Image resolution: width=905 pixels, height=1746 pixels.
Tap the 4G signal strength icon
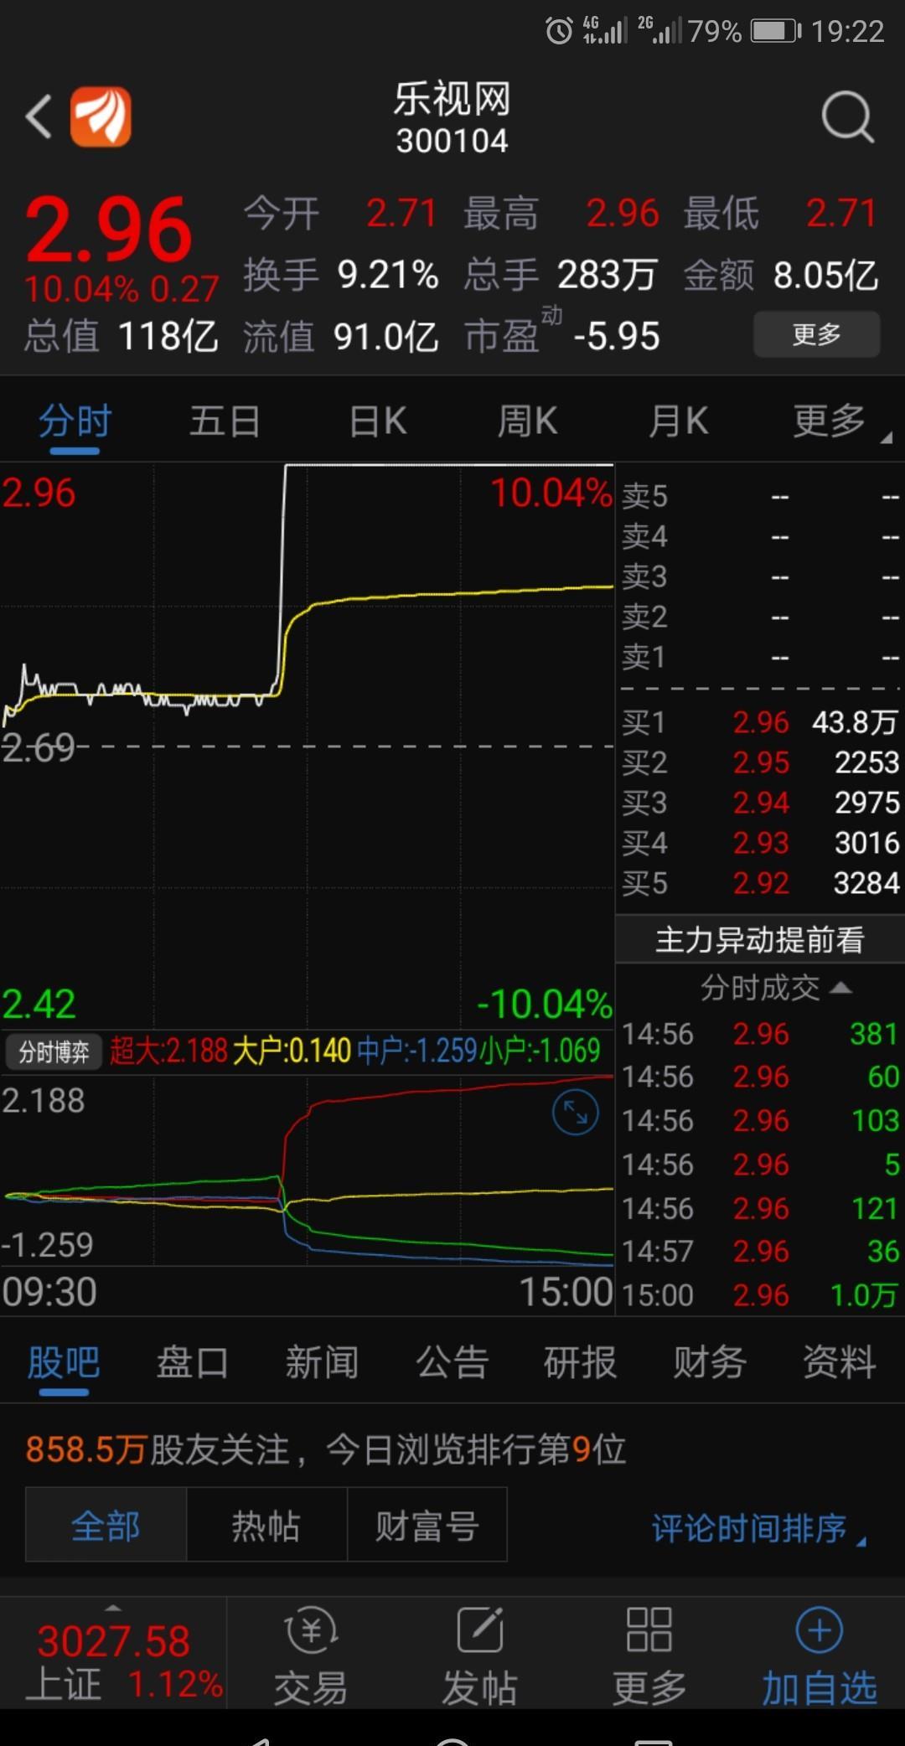[605, 31]
